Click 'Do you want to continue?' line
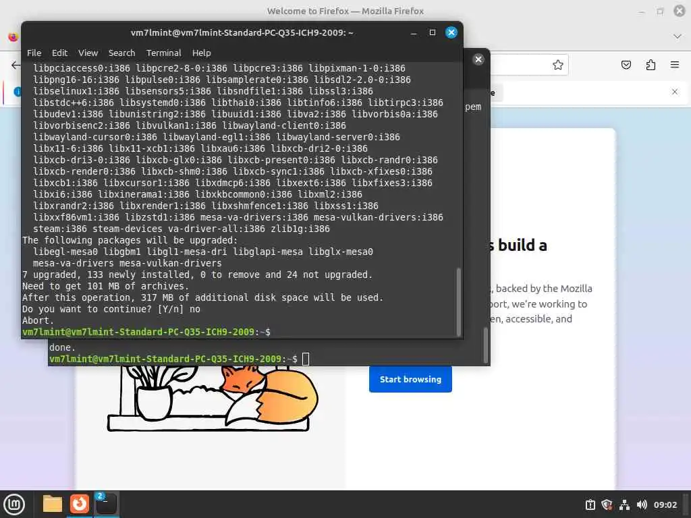 pyautogui.click(x=111, y=309)
